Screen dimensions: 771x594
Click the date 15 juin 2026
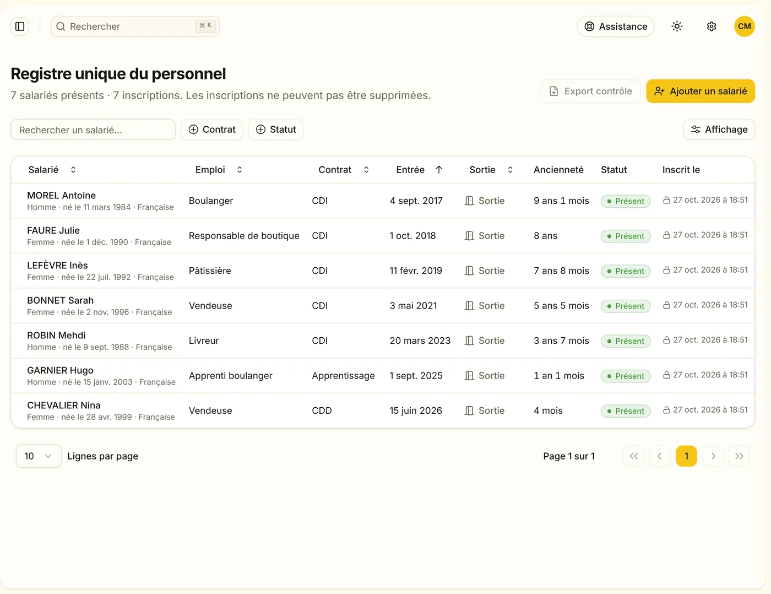click(x=416, y=411)
